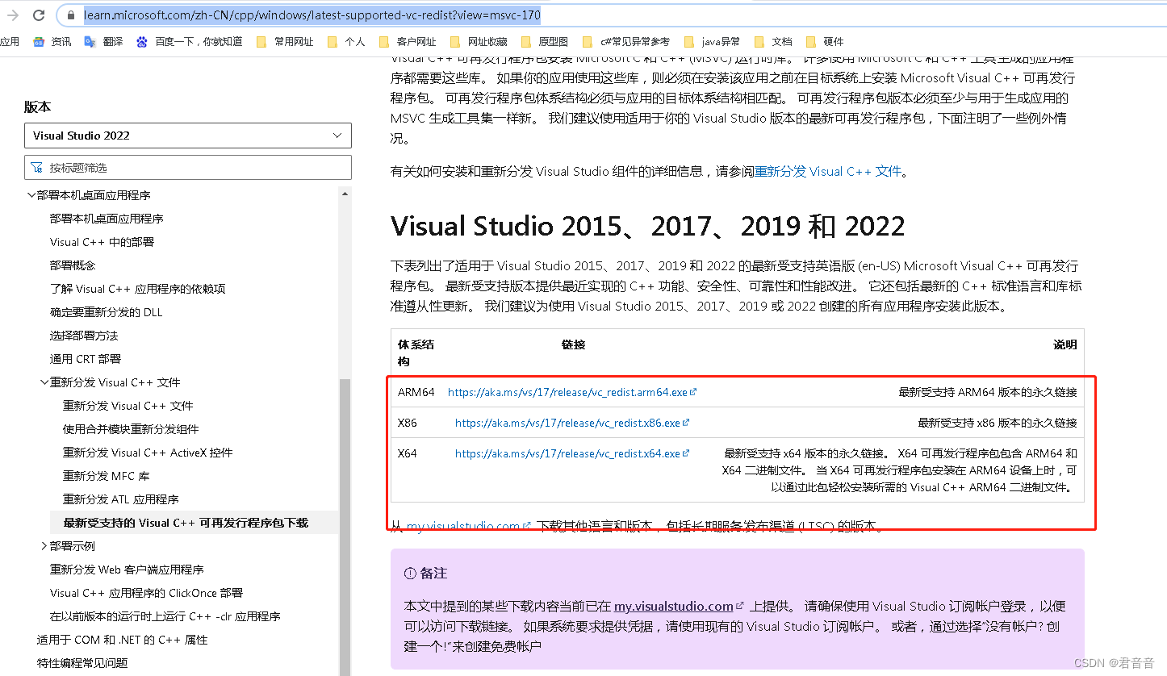Open Visual C++ 中的部署 article
The height and width of the screenshot is (676, 1167).
point(102,242)
